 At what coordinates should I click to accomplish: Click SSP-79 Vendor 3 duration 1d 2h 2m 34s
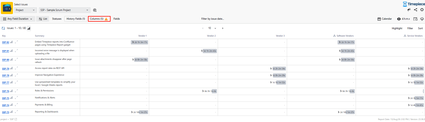click(x=278, y=68)
